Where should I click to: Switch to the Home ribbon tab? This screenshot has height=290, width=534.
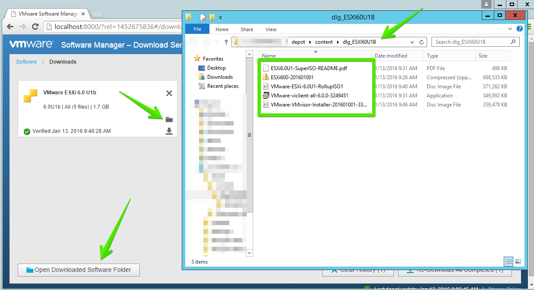point(222,29)
